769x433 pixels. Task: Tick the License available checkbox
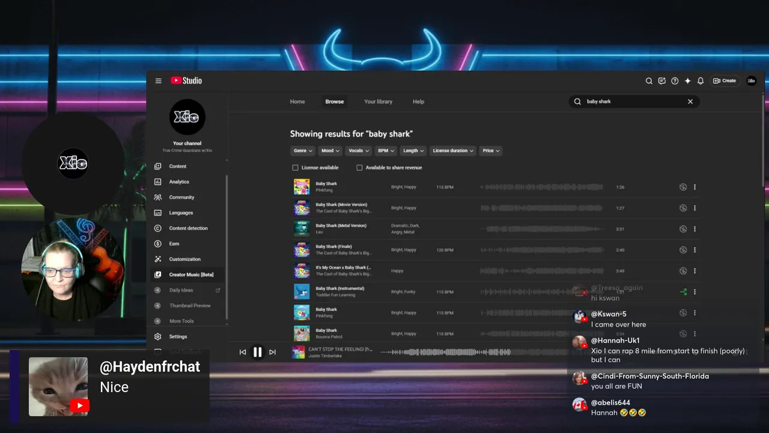[295, 168]
